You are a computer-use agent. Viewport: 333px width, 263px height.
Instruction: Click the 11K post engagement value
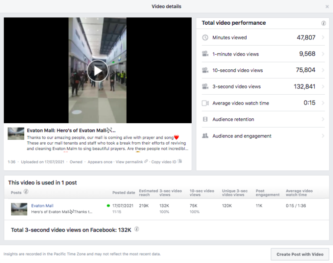(259, 206)
